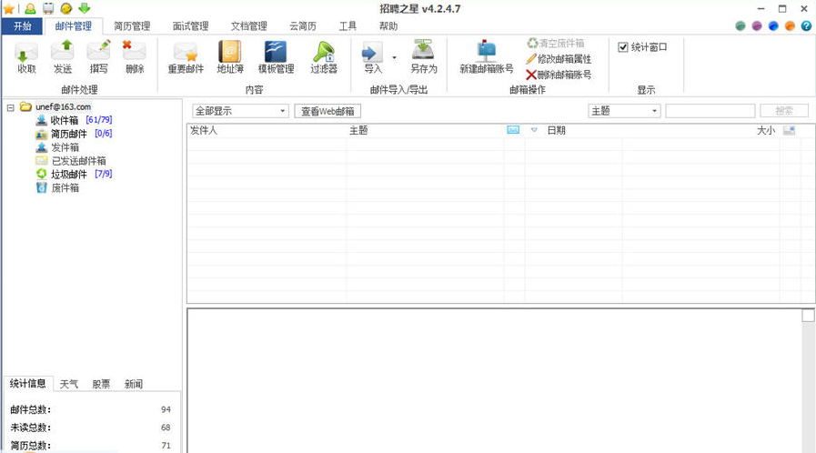Click the sort arrow column header
816x453 pixels.
(x=534, y=130)
